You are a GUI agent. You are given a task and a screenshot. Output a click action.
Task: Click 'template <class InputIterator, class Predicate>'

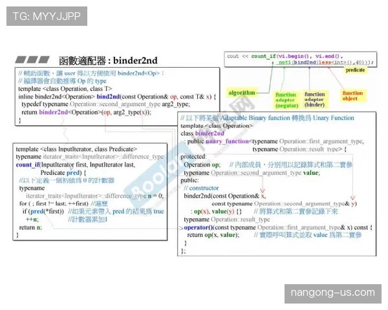coord(76,149)
